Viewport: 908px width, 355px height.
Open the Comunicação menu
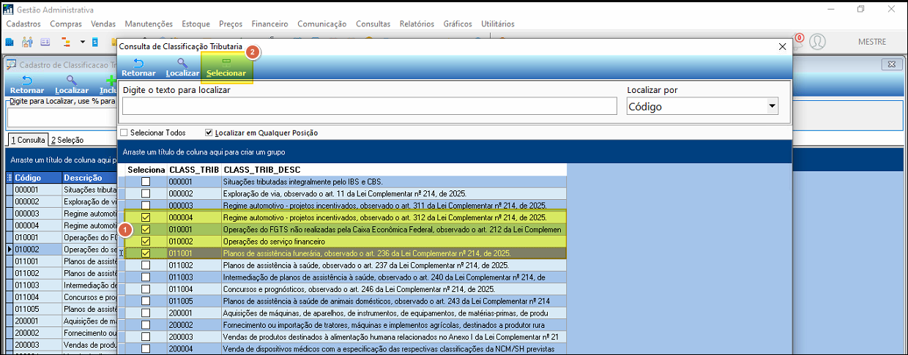[321, 24]
